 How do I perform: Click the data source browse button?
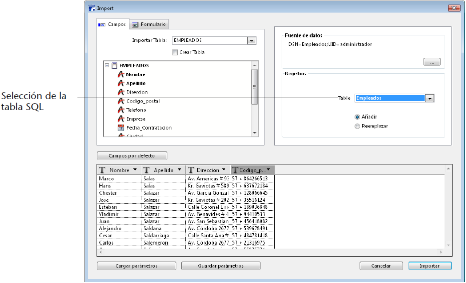(432, 62)
